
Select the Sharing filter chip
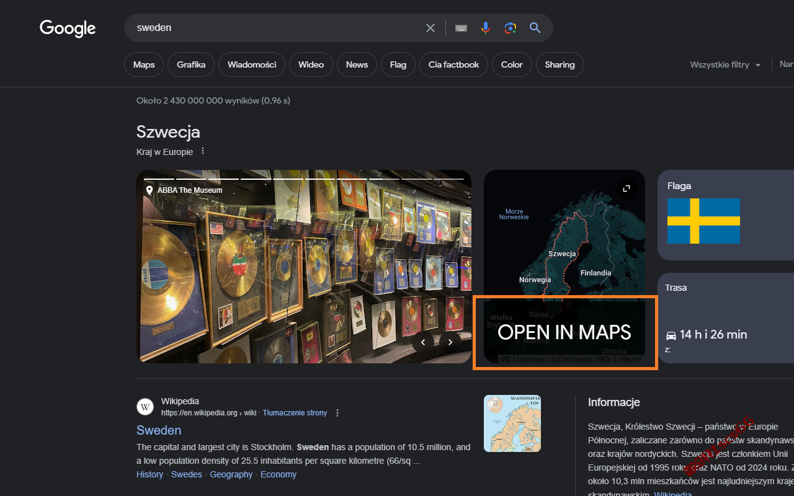[560, 64]
